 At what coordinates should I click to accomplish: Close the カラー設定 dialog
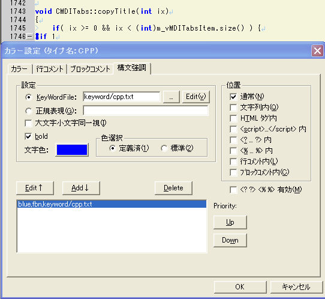pos(317,50)
